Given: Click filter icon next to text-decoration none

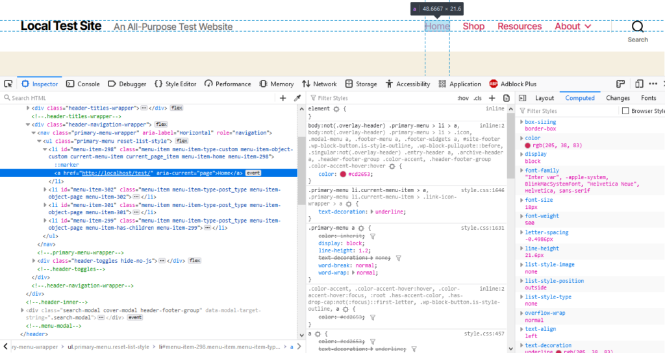Looking at the screenshot, I should point(398,258).
